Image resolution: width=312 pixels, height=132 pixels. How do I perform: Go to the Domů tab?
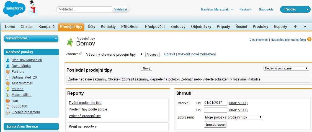tap(10, 26)
